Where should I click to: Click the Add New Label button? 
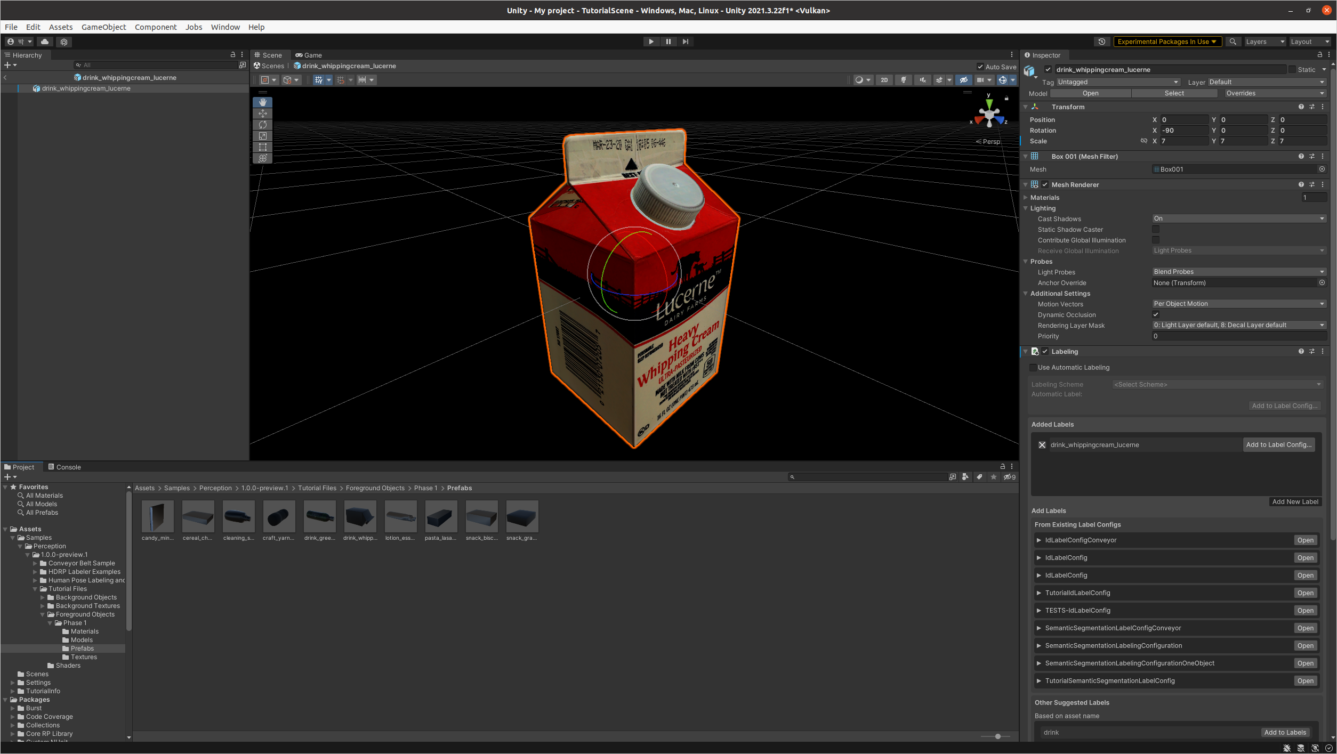coord(1294,501)
